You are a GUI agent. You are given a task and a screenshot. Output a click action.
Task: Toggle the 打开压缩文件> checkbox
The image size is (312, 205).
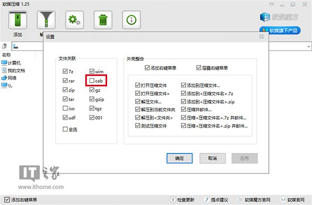click(x=137, y=93)
